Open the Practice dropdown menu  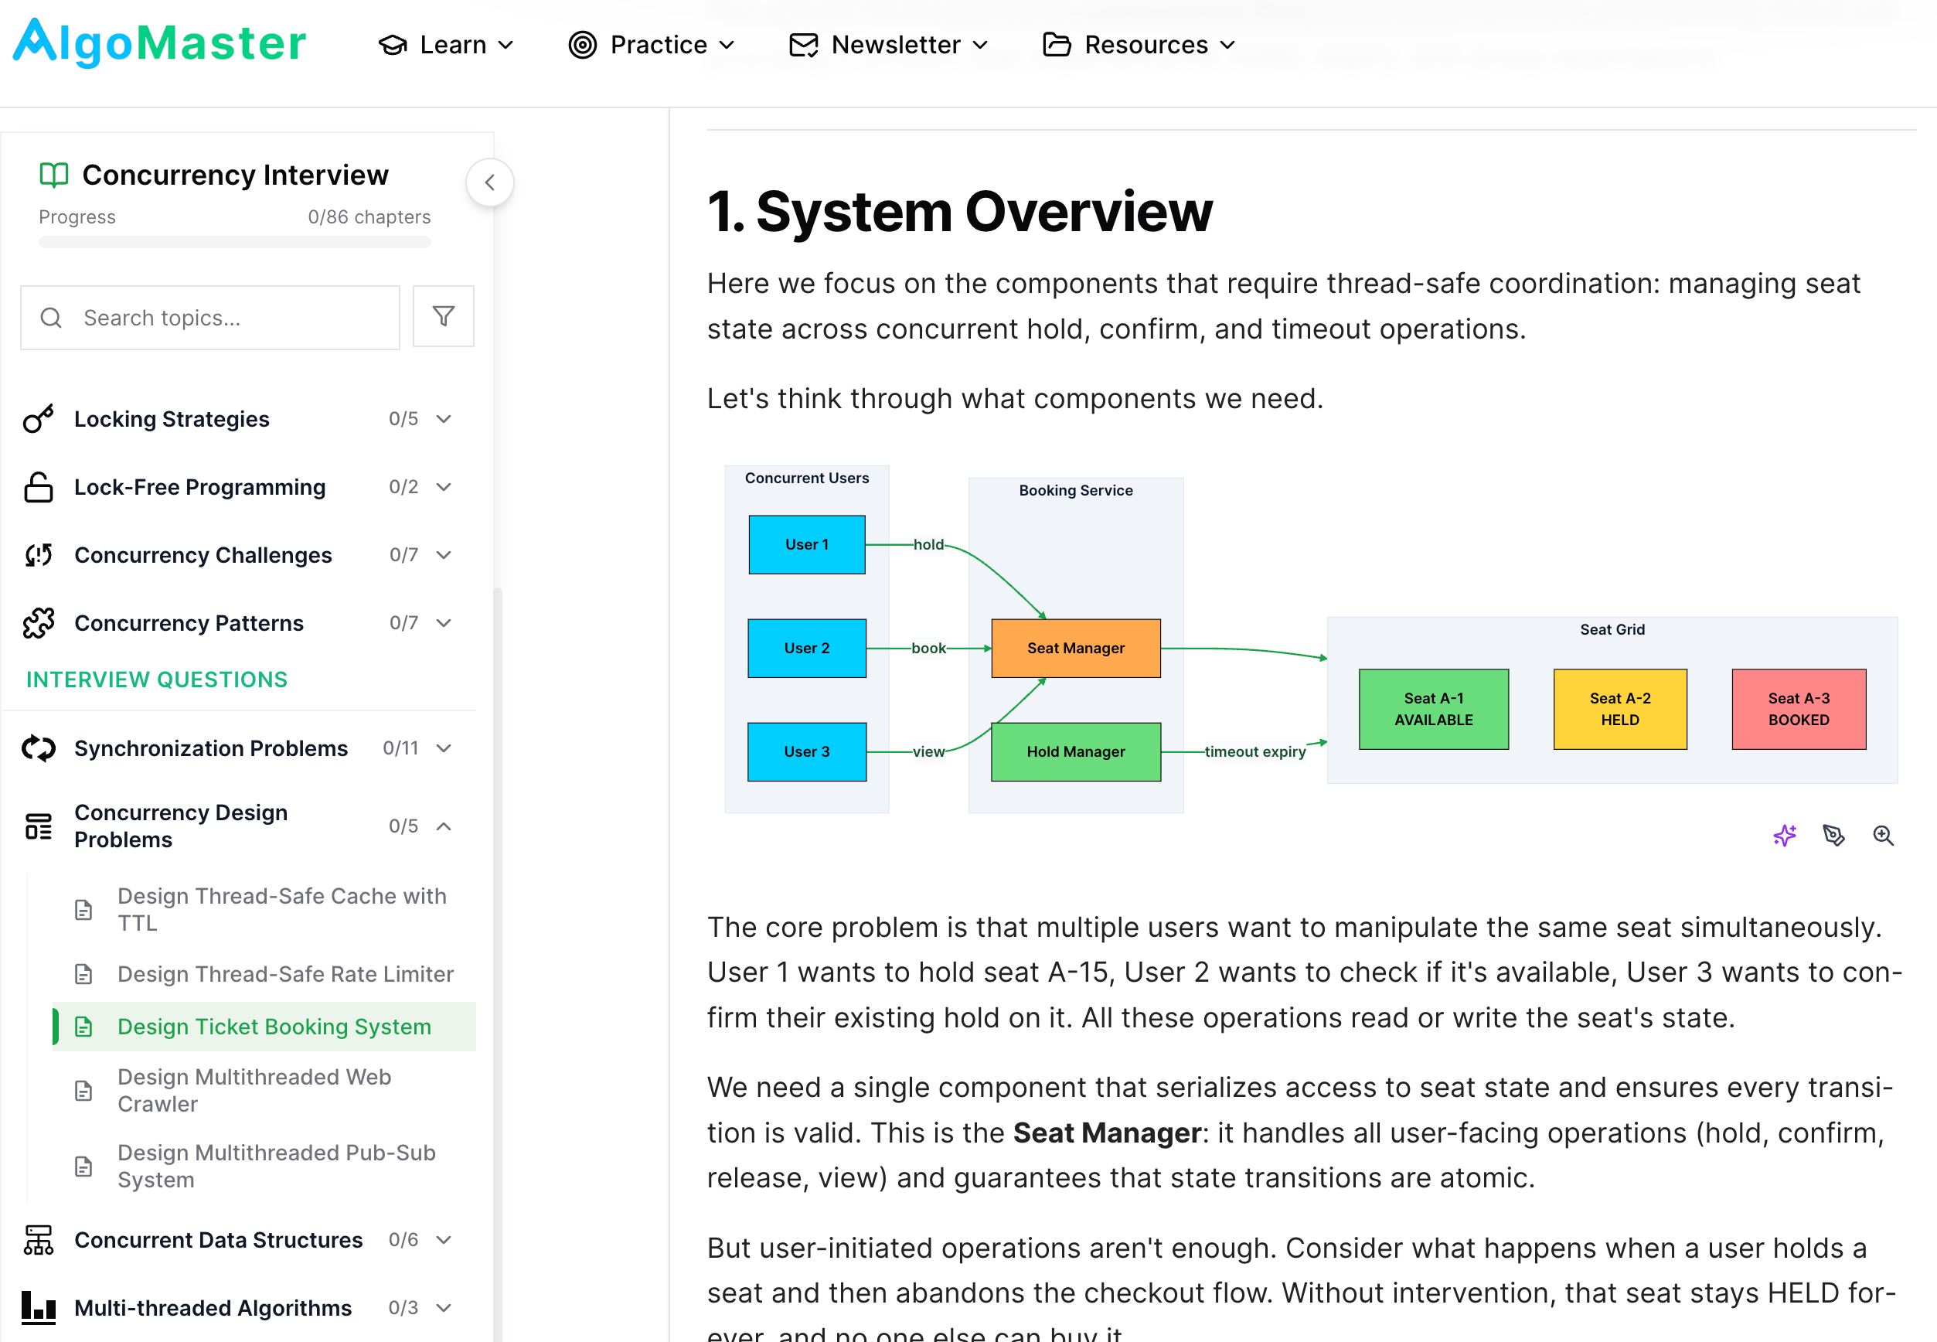652,45
